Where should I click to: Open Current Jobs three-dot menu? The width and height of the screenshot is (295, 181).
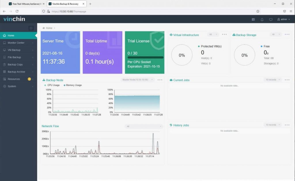(x=287, y=80)
